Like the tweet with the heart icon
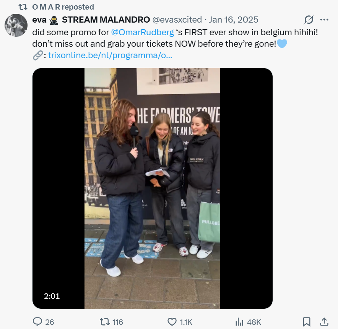The height and width of the screenshot is (329, 338). [172, 322]
